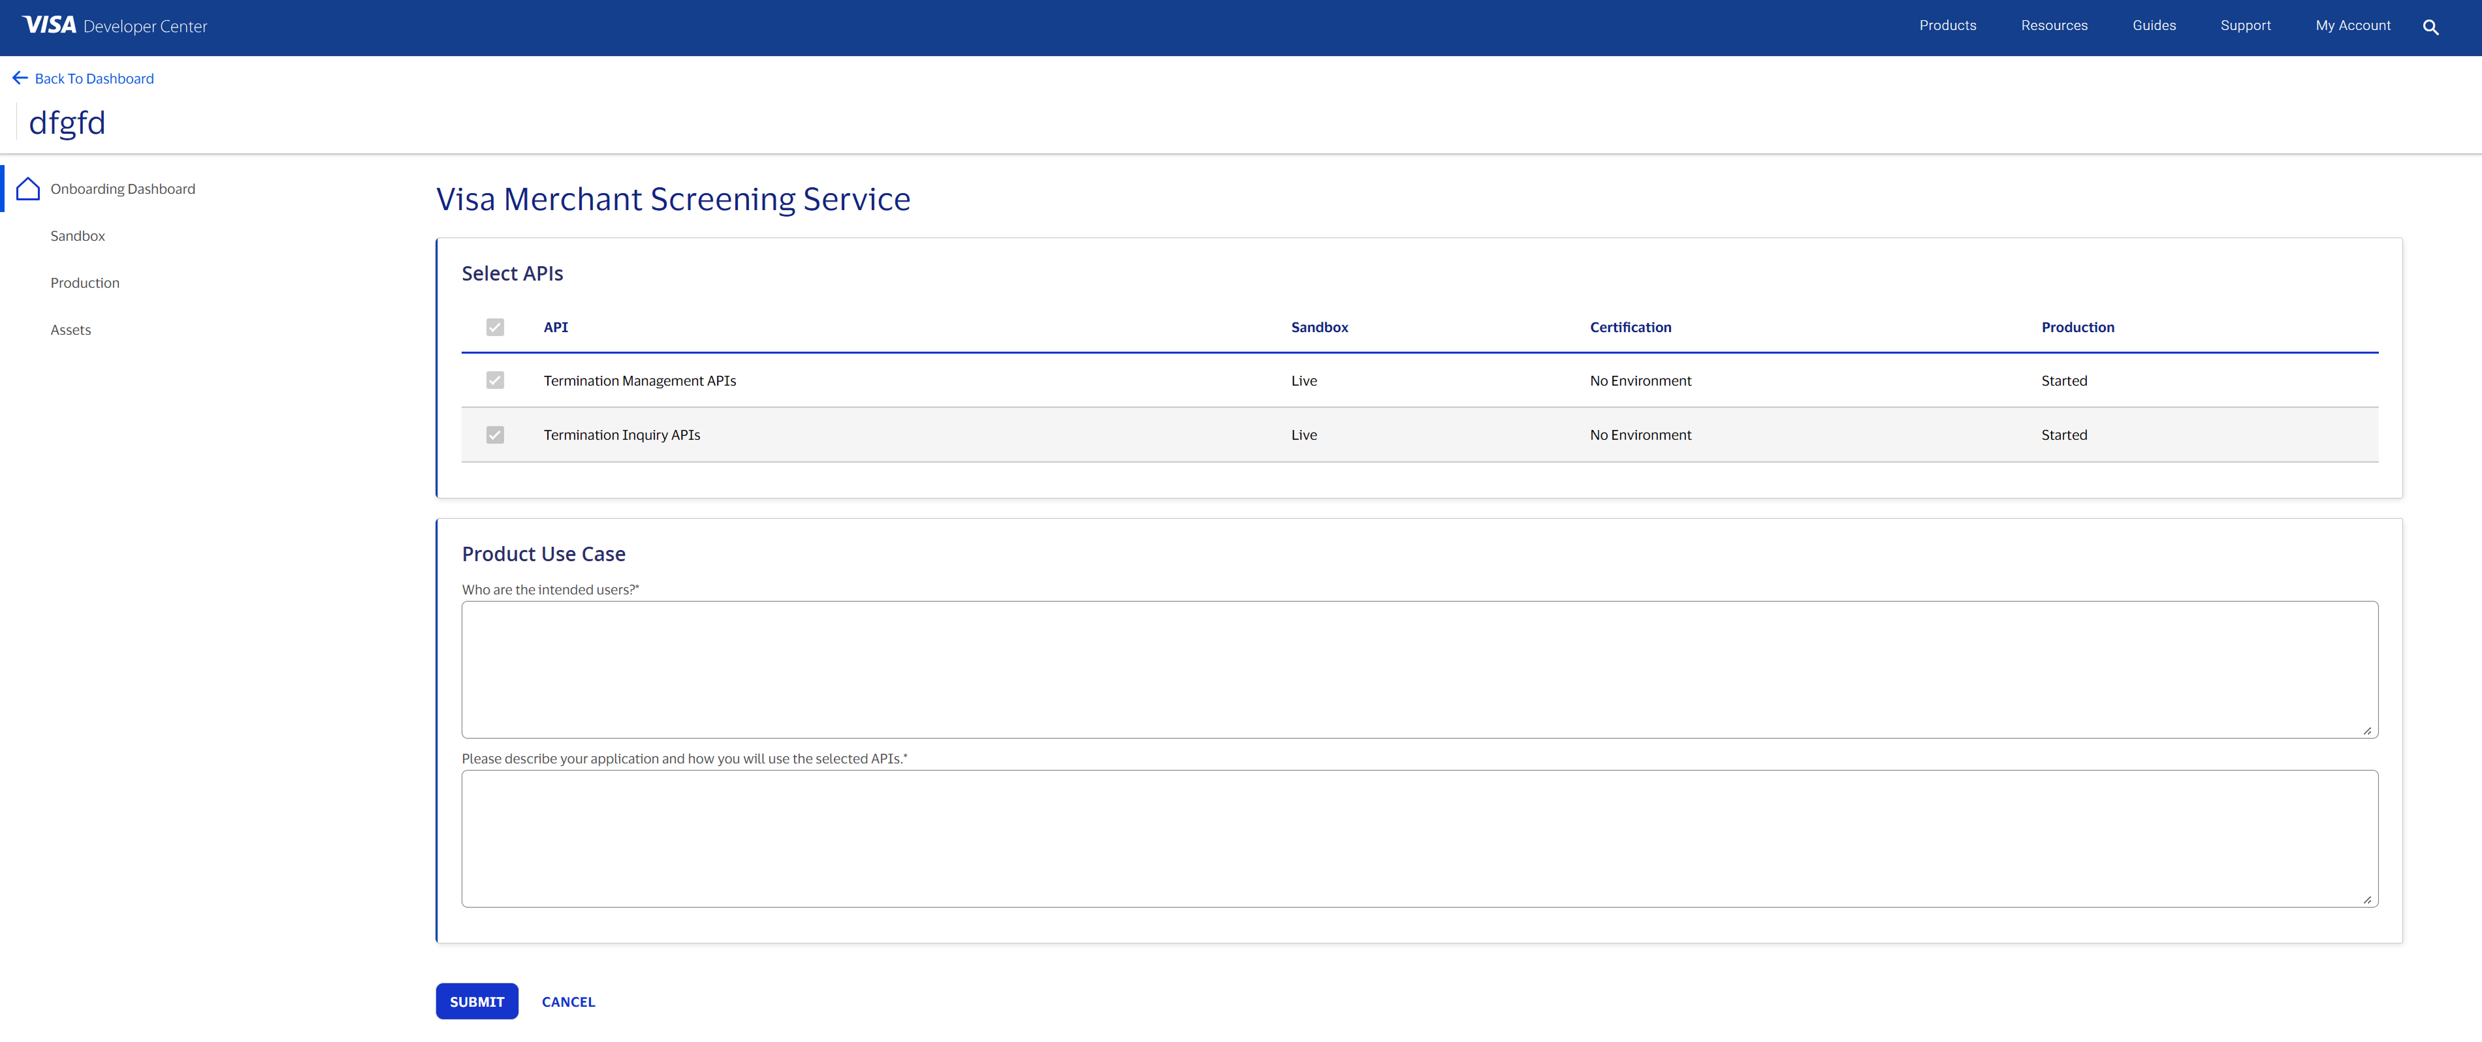Open the Support menu item
This screenshot has height=1042, width=2482.
(2245, 26)
